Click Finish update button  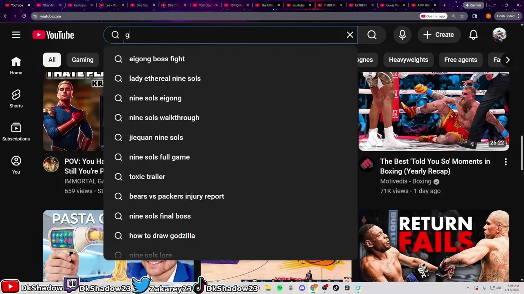(x=508, y=16)
